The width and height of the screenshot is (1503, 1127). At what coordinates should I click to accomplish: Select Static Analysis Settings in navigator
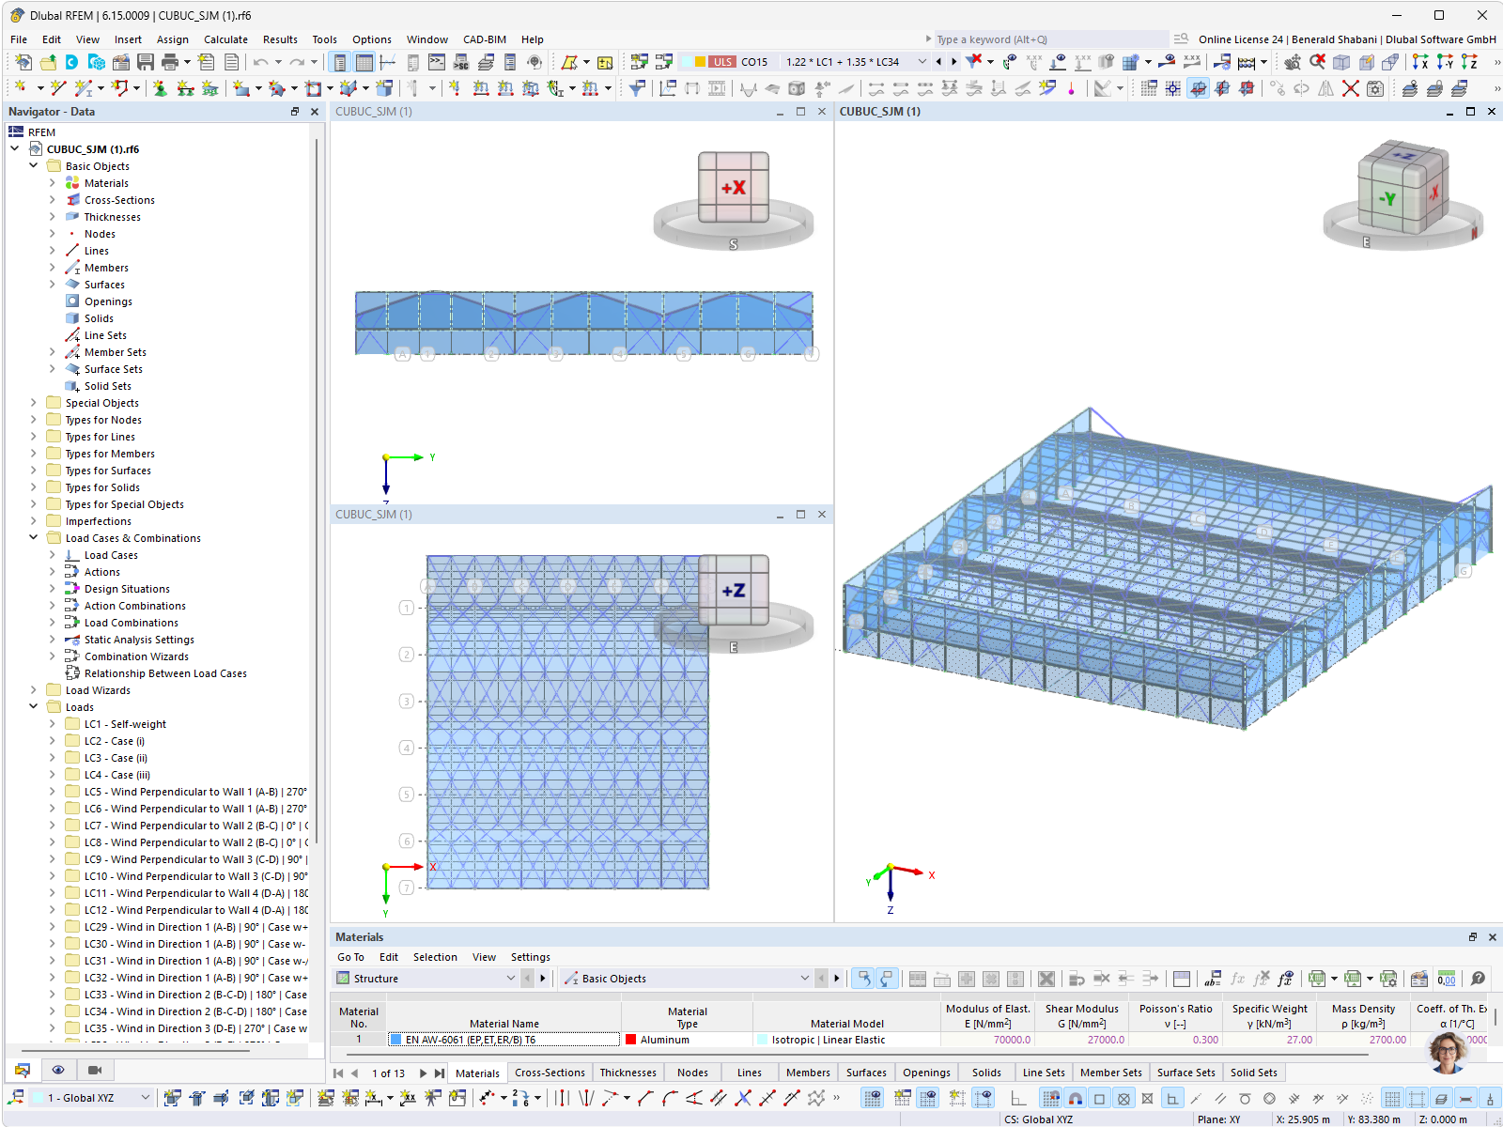point(139,640)
